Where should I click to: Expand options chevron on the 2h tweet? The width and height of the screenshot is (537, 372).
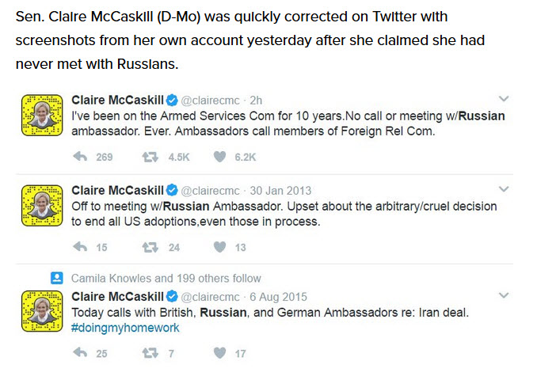(x=504, y=99)
